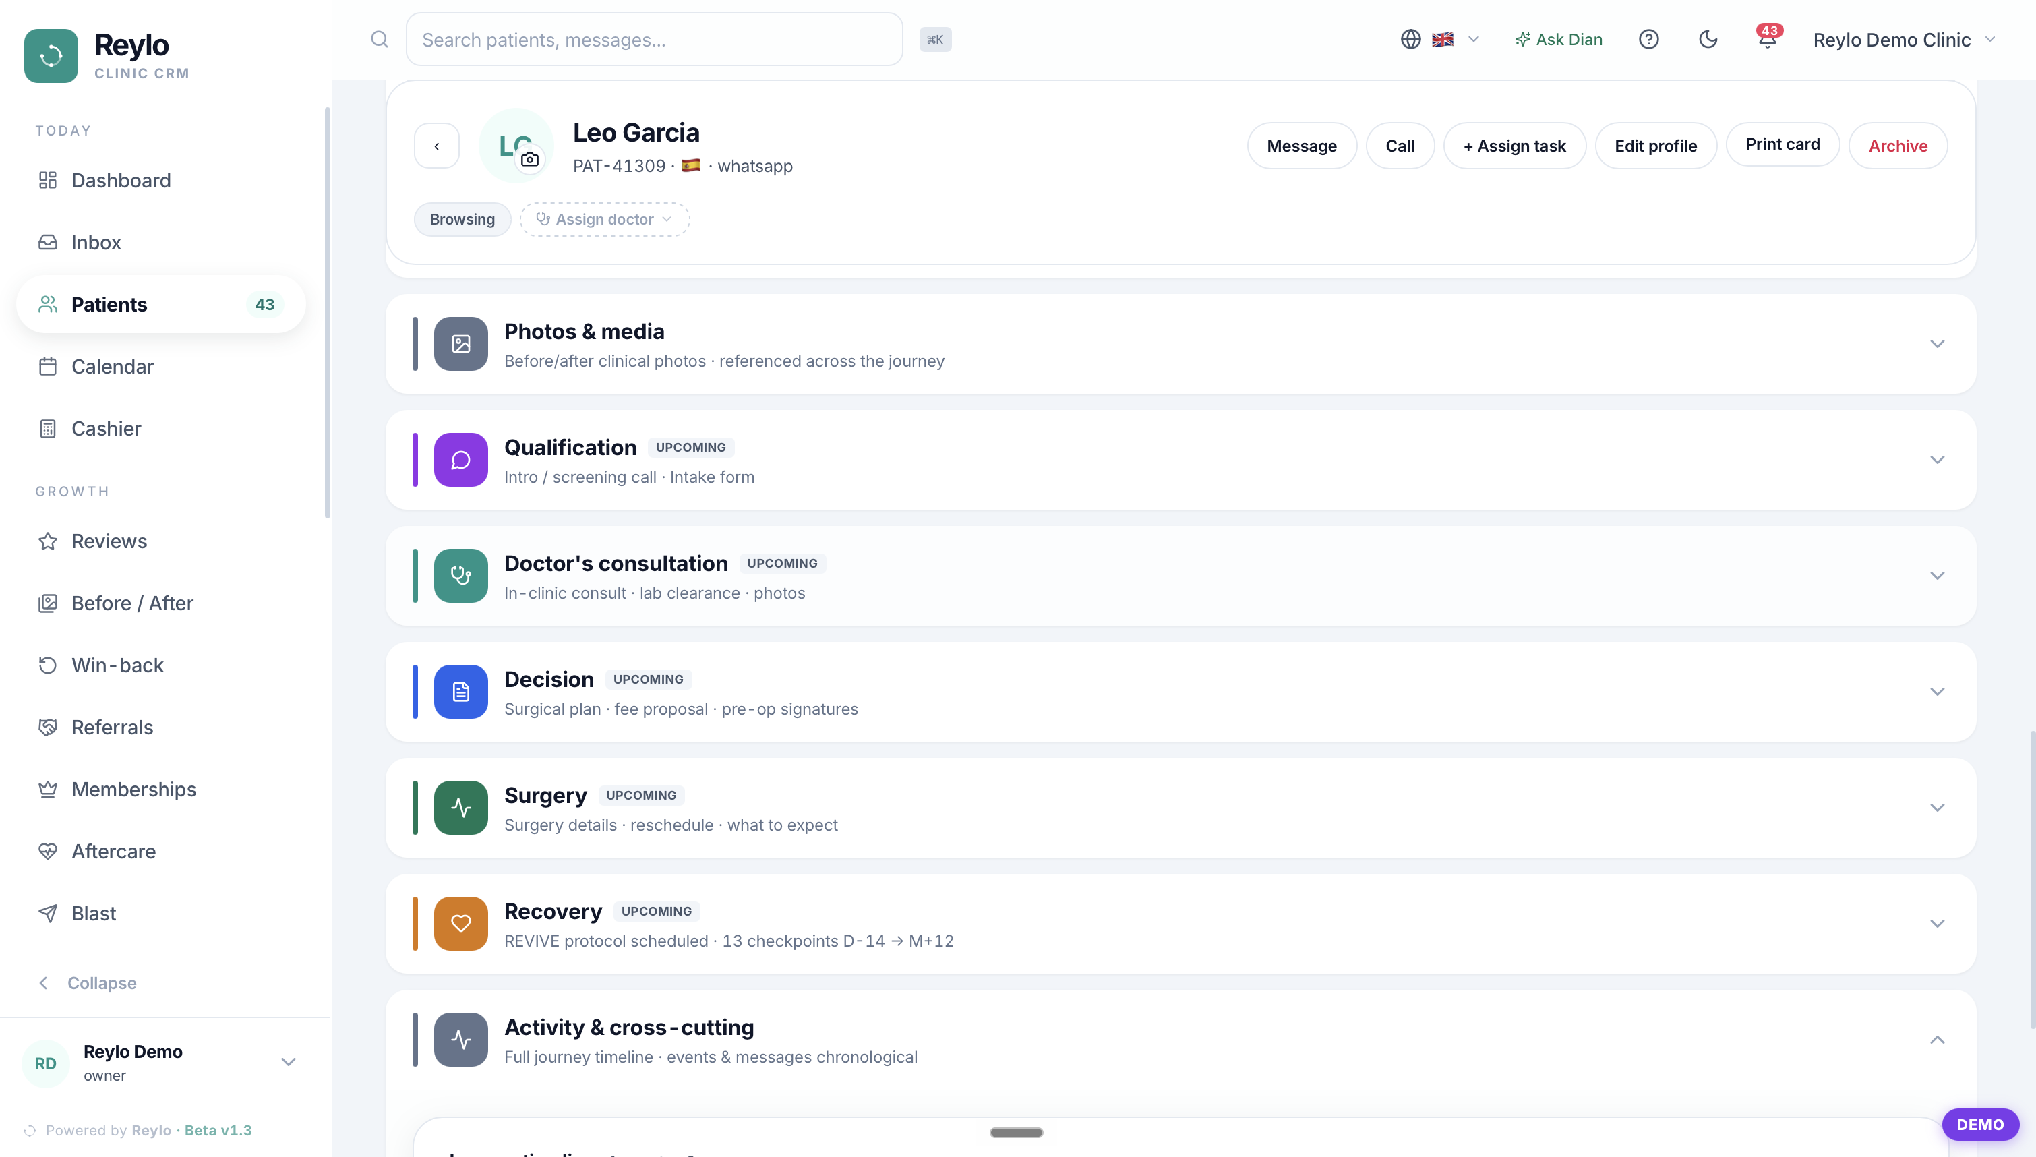This screenshot has width=2036, height=1157.
Task: Click the help question mark icon
Action: 1648,39
